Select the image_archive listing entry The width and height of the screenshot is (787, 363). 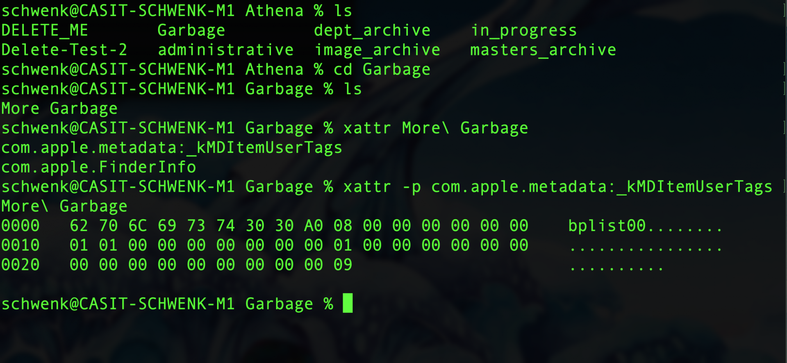377,50
